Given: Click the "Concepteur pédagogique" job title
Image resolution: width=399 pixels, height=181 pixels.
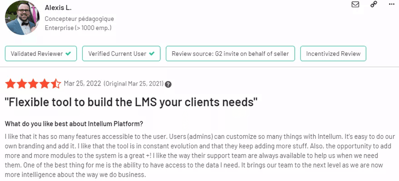Looking at the screenshot, I should click(x=79, y=19).
